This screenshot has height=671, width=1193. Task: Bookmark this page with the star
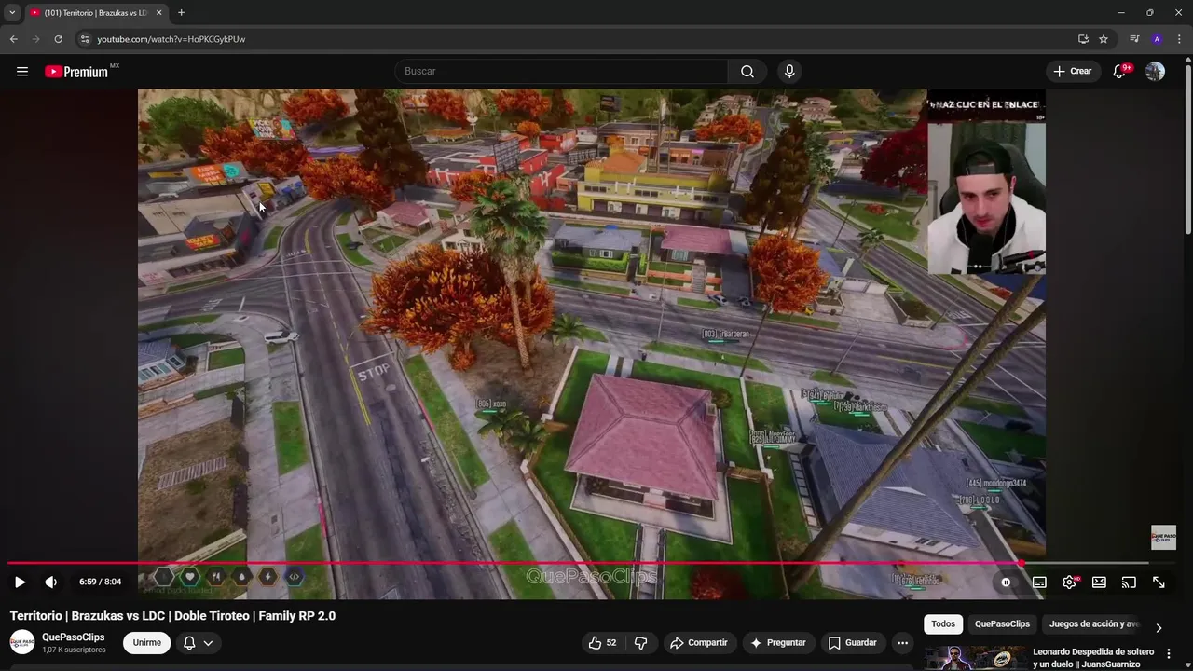[1104, 39]
